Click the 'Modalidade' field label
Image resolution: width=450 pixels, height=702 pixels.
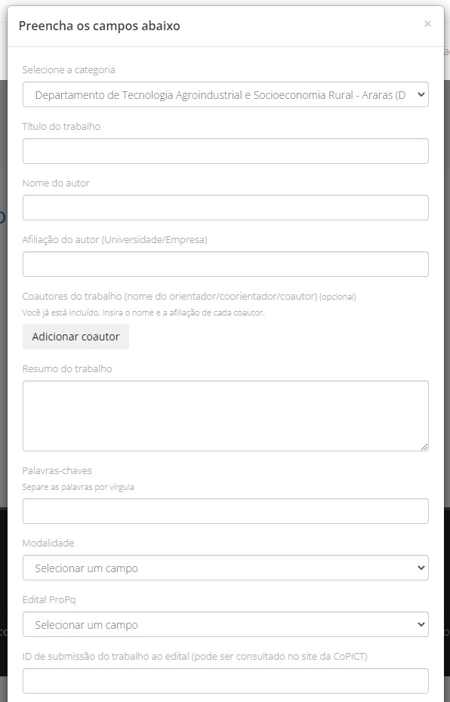pos(48,543)
